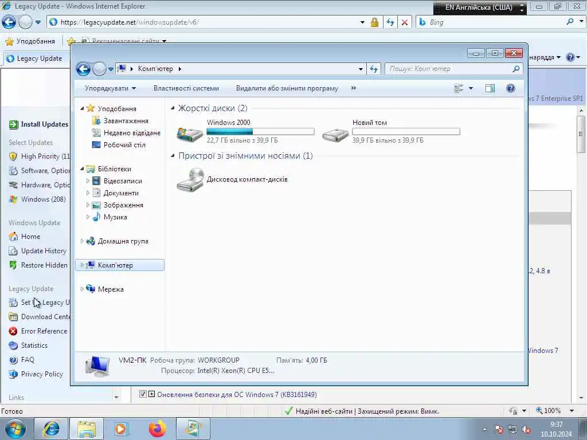The height and width of the screenshot is (440, 587).
Task: Click the Новий том drive capacity bar
Action: click(406, 131)
